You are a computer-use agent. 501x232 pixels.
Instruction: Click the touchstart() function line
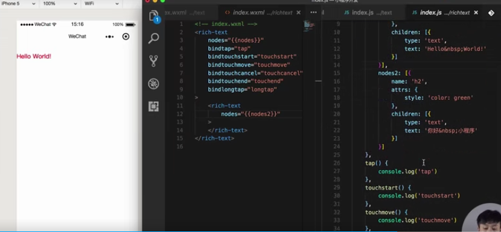tap(388, 187)
